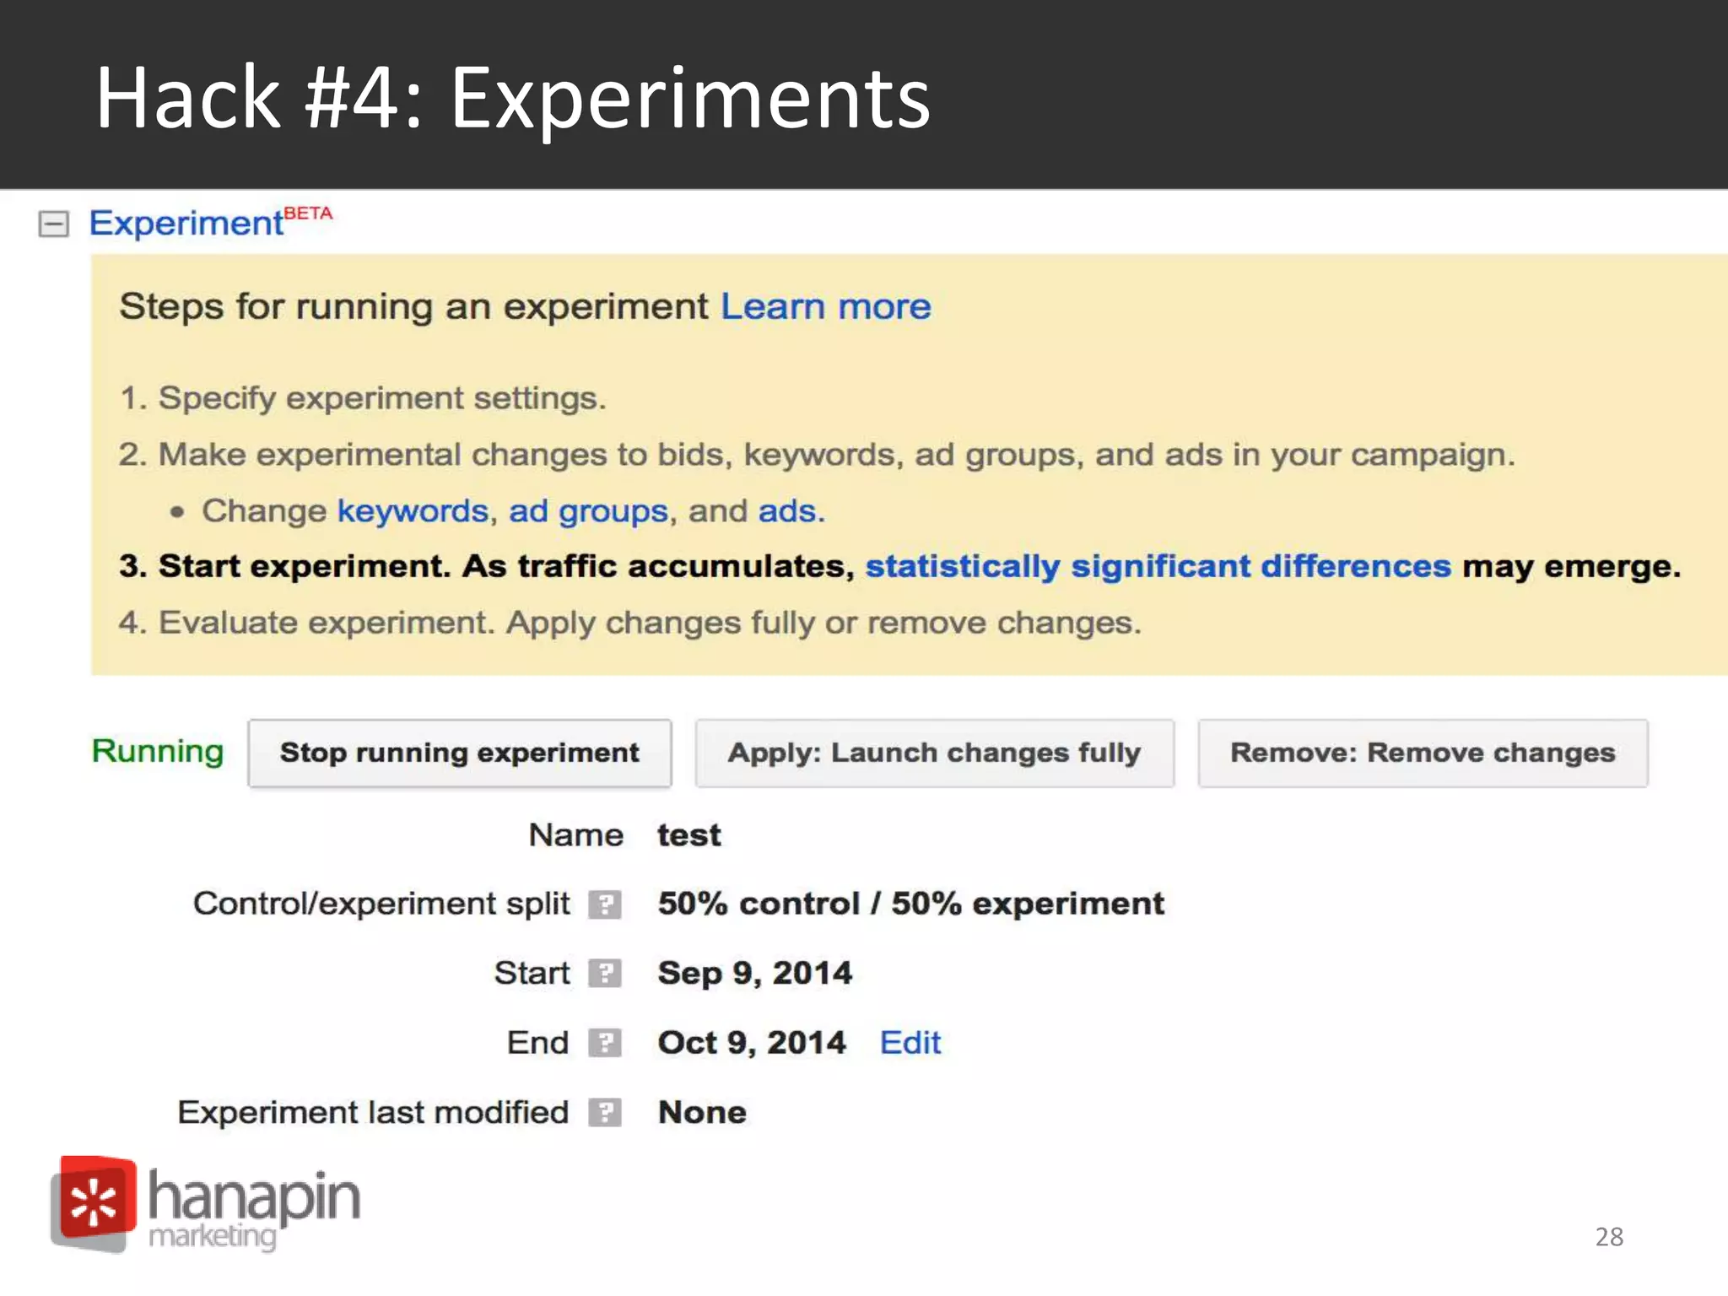Collapse the Experiment section with minus icon

click(x=54, y=224)
